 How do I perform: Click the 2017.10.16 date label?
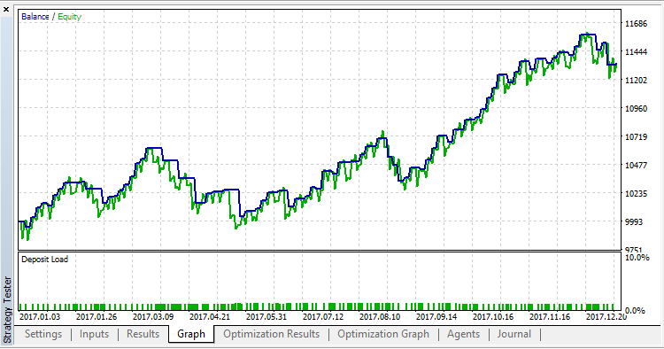tap(493, 317)
